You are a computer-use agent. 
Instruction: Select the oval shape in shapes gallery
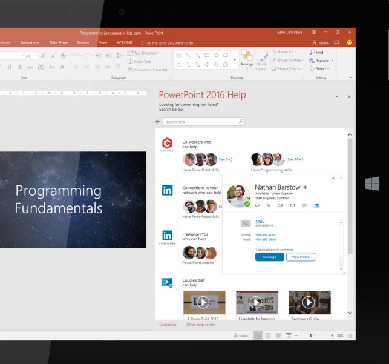216,55
